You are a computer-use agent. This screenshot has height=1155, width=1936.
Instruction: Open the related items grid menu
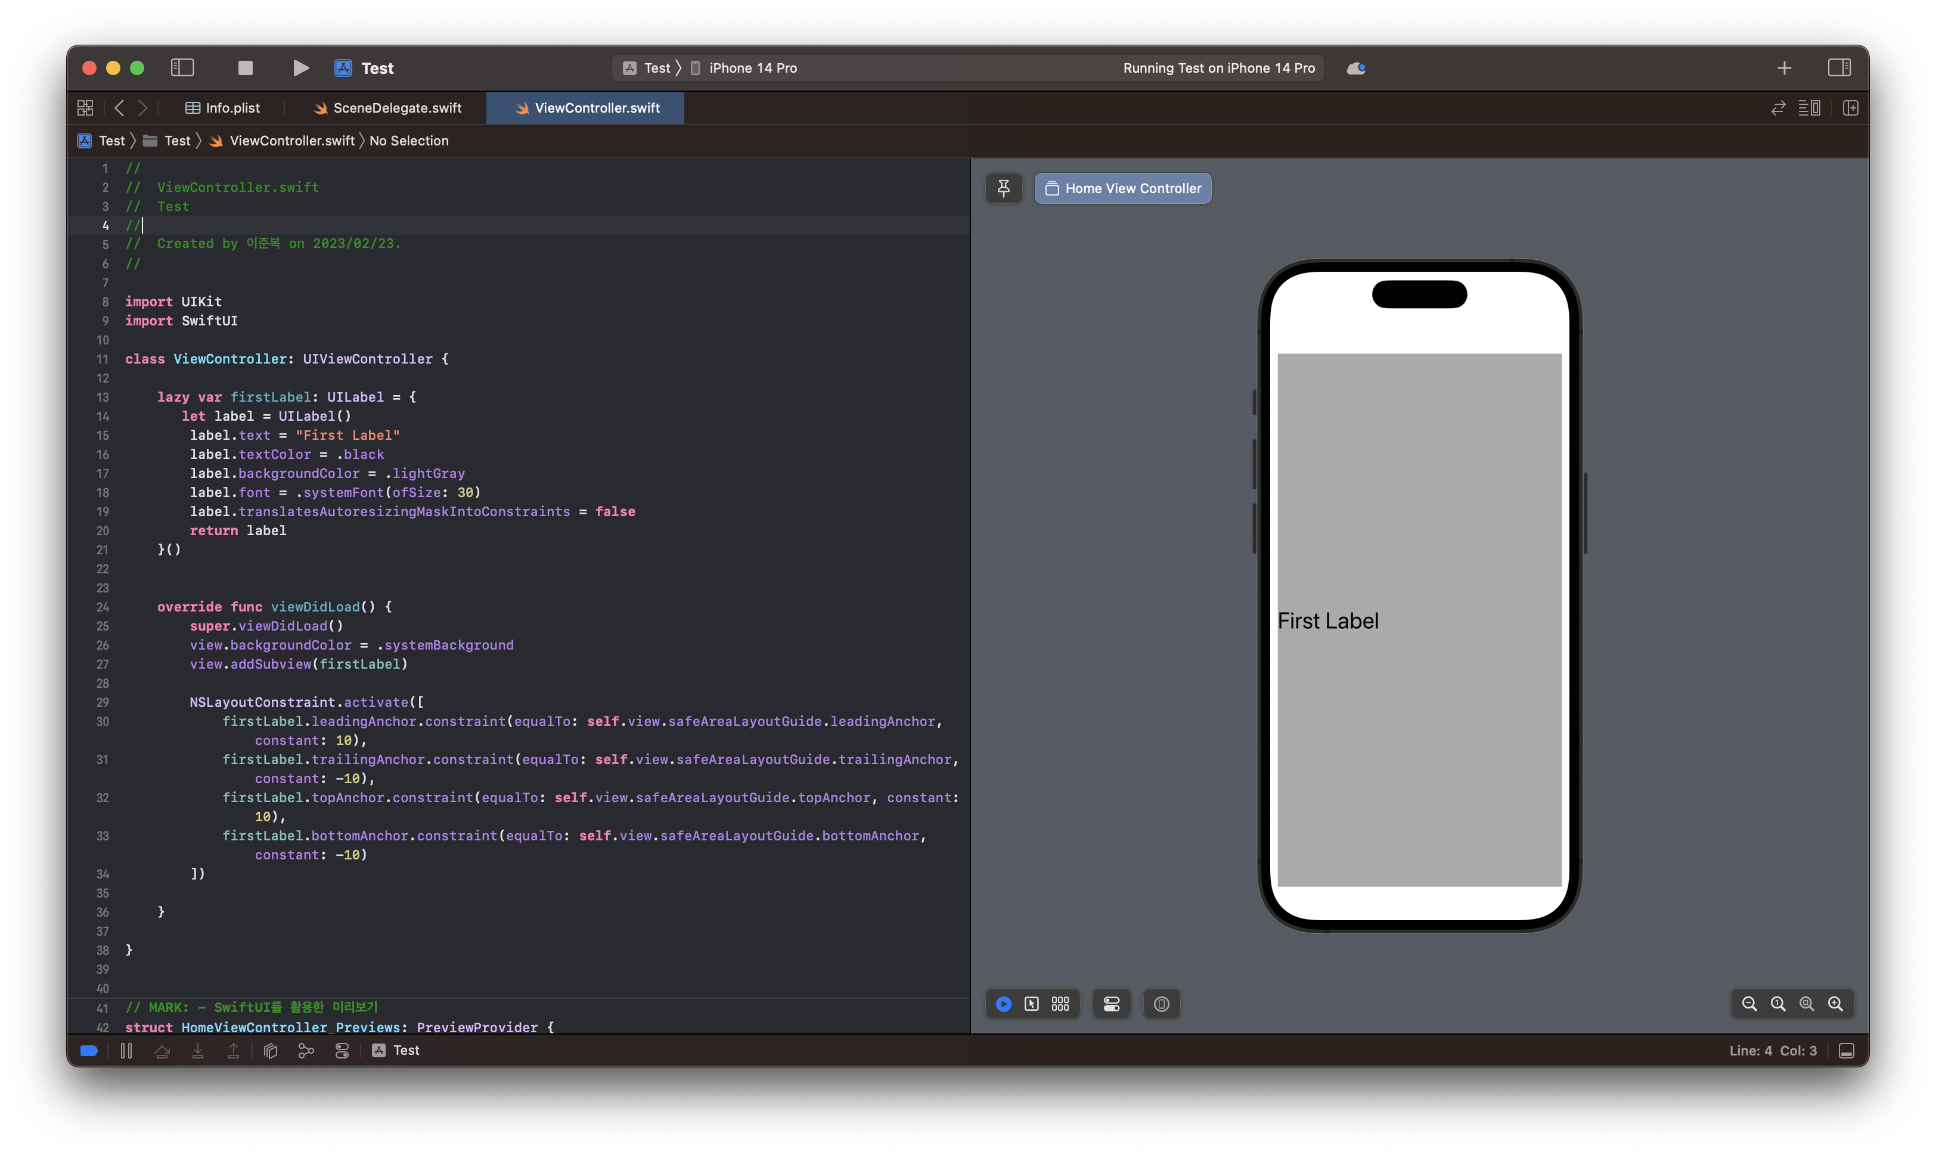(x=86, y=108)
